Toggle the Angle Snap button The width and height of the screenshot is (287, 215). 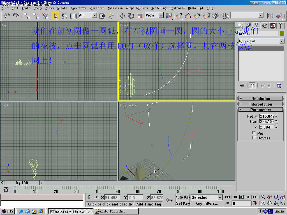pyautogui.click(x=188, y=16)
